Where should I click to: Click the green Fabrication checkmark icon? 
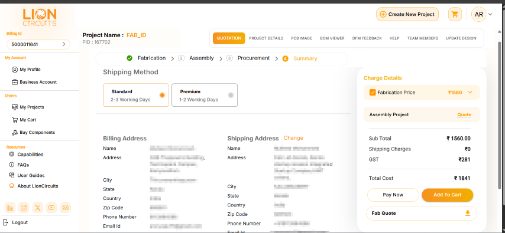[x=130, y=58]
